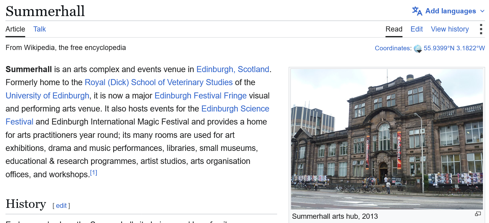Open the Summerhall building photo thumbnail
Viewport: 489px width, 223px height.
tap(387, 139)
